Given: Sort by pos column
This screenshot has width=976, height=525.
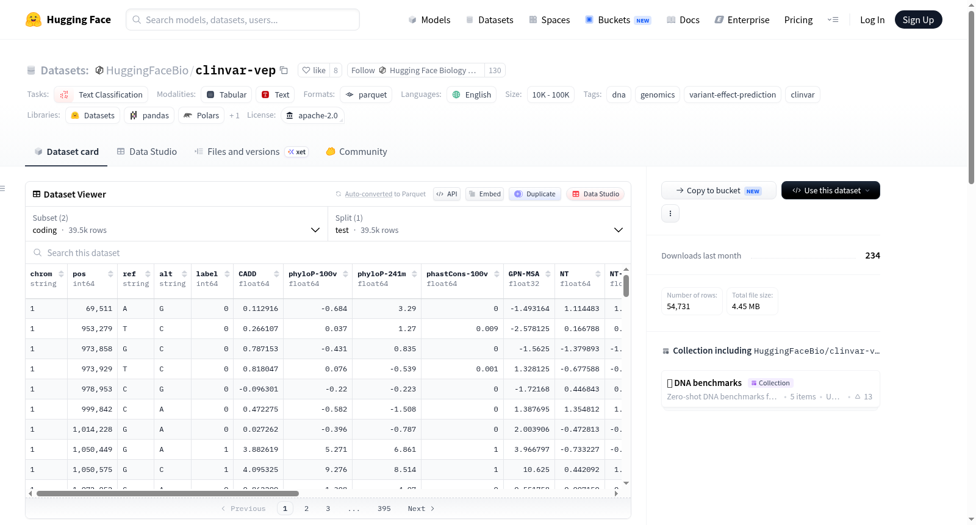Looking at the screenshot, I should (x=110, y=274).
